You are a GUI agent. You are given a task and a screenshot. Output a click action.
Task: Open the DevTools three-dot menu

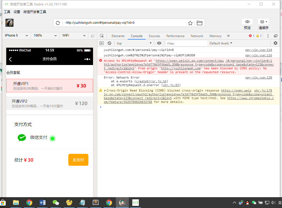coord(268,36)
